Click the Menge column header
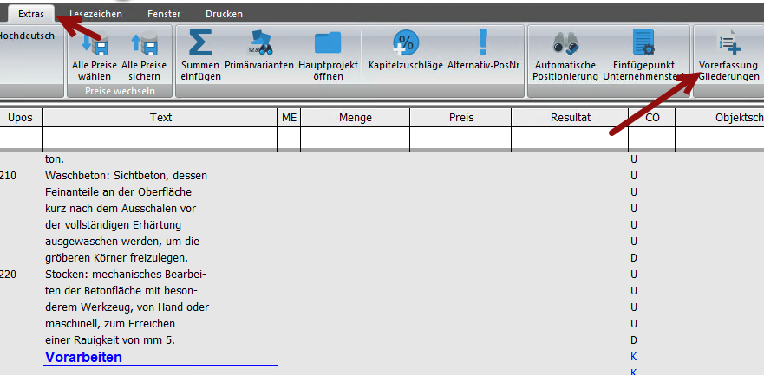The width and height of the screenshot is (764, 375). click(x=356, y=118)
